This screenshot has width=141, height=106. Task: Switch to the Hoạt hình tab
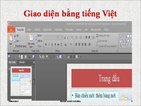point(58,30)
